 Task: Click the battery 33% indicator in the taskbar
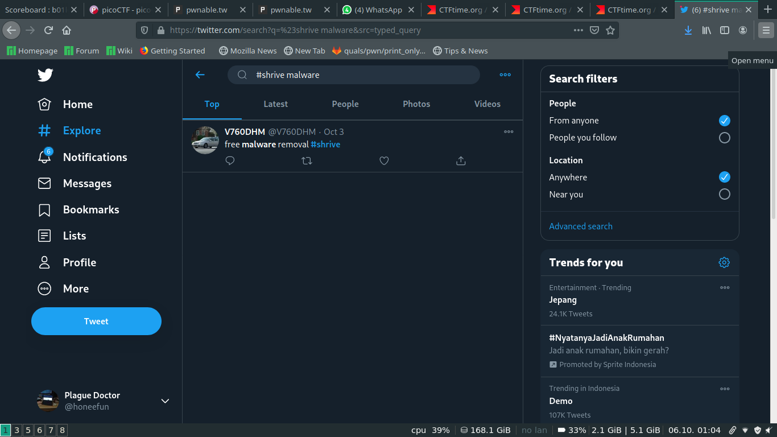tap(572, 430)
